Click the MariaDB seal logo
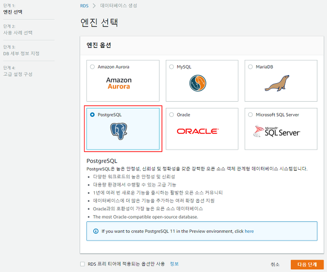Viewport: 327px width, 272px height. pos(277,83)
